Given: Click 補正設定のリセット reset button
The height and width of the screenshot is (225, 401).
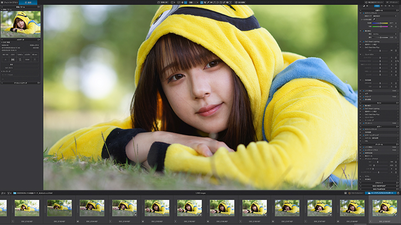Looking at the screenshot, I should (x=374, y=2).
